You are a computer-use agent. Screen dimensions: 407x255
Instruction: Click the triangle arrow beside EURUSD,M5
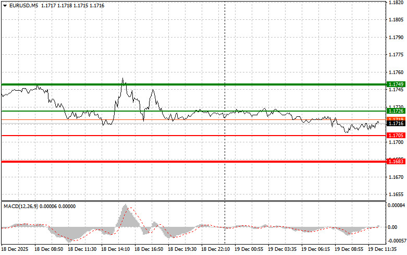(x=5, y=5)
